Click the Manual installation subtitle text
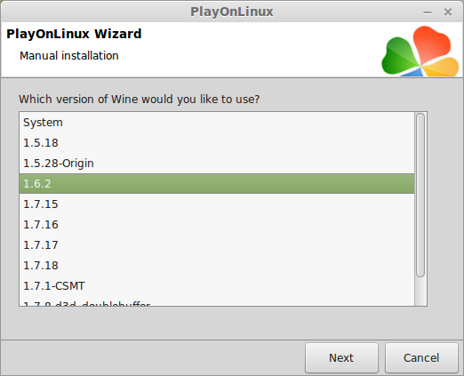Screen dimensions: 464x376 69,56
